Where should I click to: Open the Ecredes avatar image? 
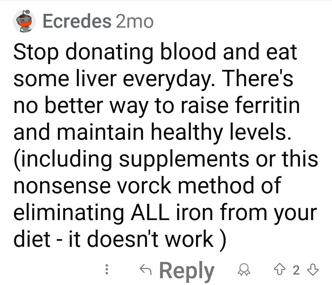pos(24,22)
